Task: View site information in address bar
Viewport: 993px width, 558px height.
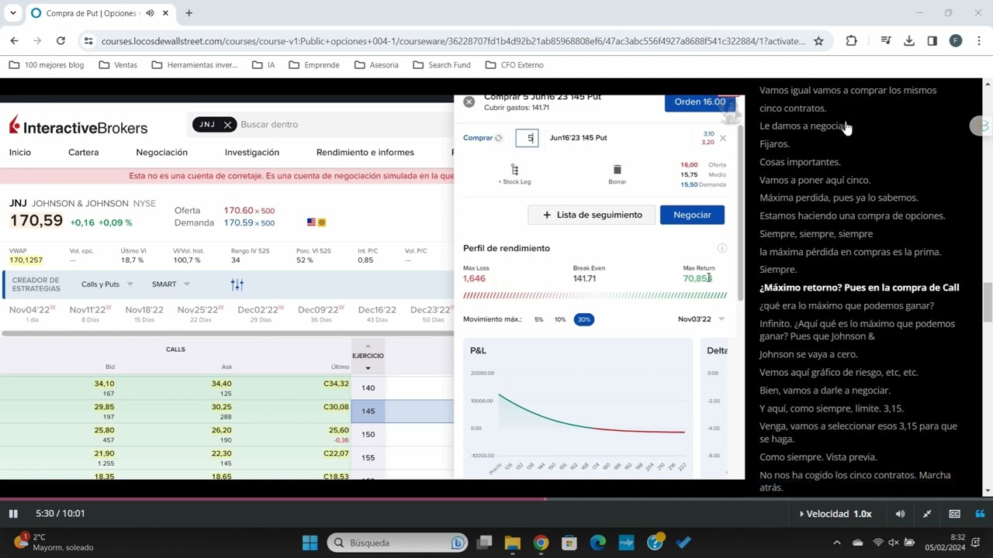Action: [x=88, y=41]
